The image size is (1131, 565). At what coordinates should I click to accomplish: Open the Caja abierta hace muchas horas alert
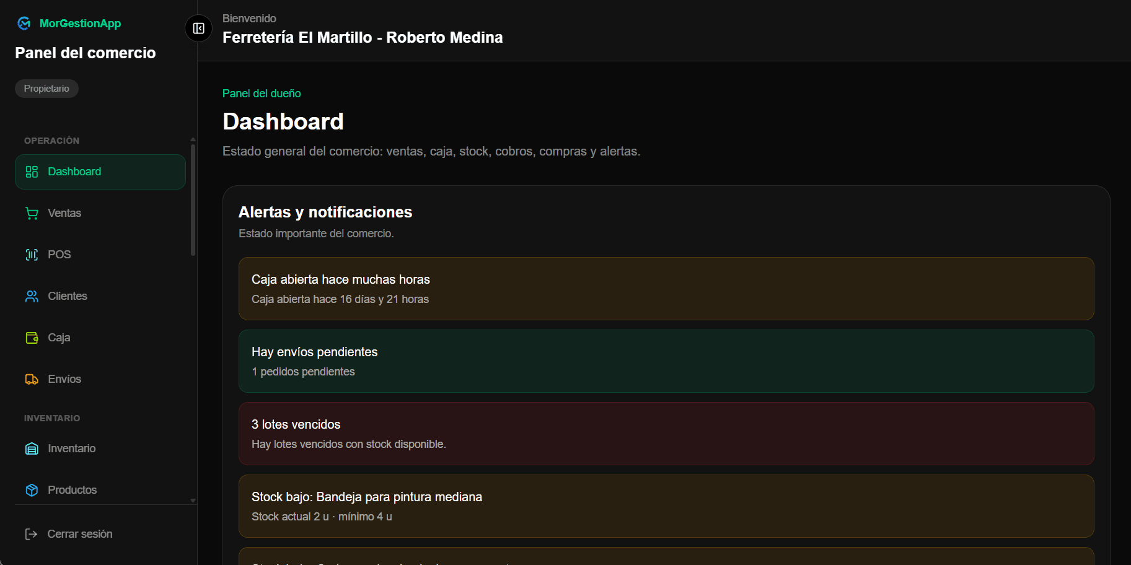pyautogui.click(x=666, y=289)
